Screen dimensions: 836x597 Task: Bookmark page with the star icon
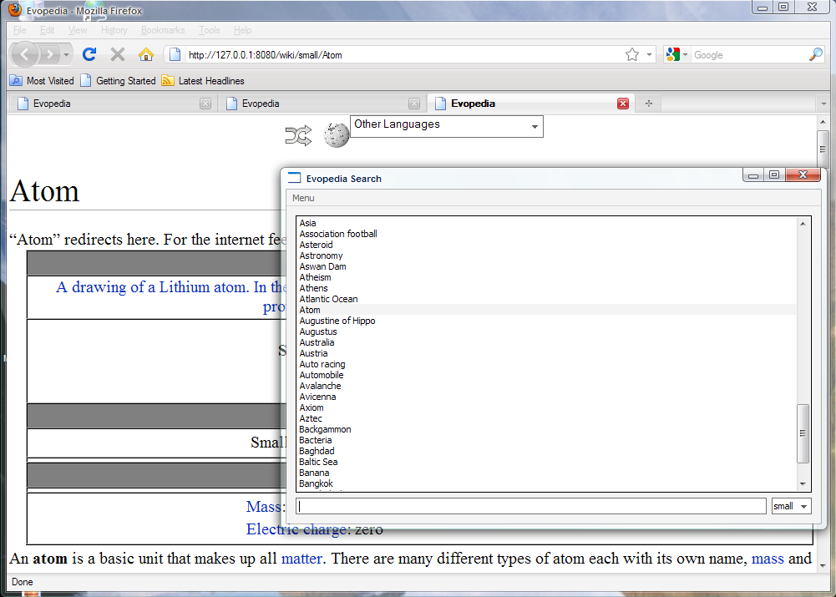pos(632,54)
